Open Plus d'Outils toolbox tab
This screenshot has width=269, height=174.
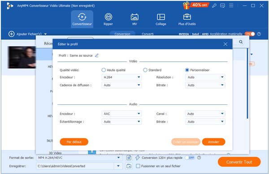click(x=187, y=19)
